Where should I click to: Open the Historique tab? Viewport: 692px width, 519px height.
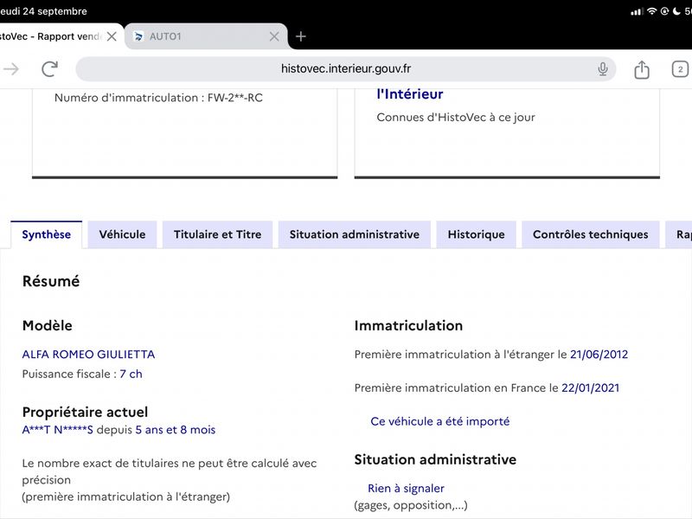(477, 234)
